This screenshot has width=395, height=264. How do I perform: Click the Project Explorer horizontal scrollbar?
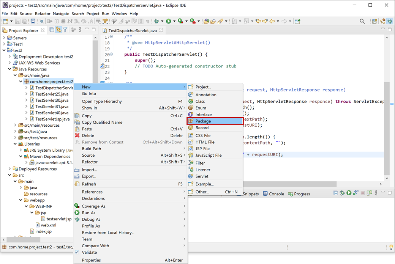click(24, 239)
